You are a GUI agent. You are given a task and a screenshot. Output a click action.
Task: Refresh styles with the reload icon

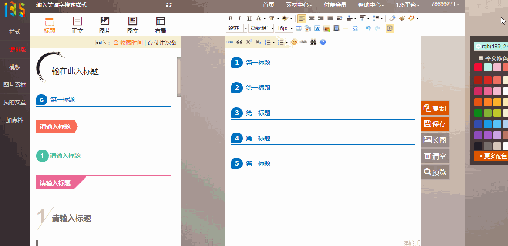click(x=168, y=5)
